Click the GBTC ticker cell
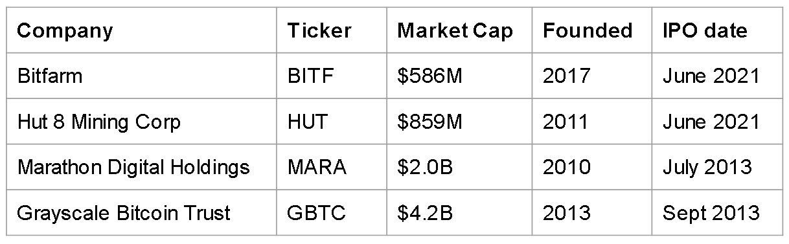The width and height of the screenshot is (789, 244). (x=332, y=212)
